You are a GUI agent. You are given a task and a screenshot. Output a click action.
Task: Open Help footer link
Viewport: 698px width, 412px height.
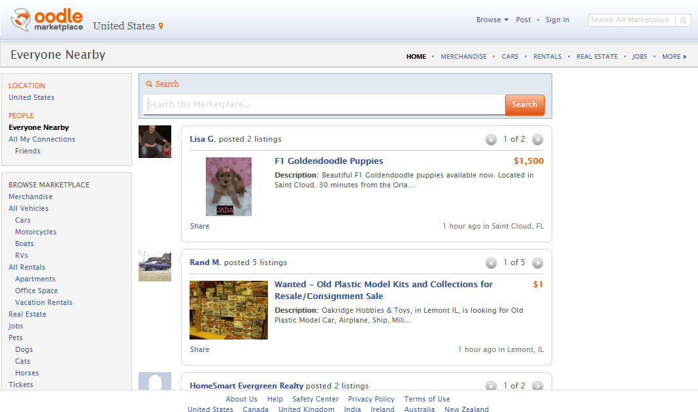274,399
